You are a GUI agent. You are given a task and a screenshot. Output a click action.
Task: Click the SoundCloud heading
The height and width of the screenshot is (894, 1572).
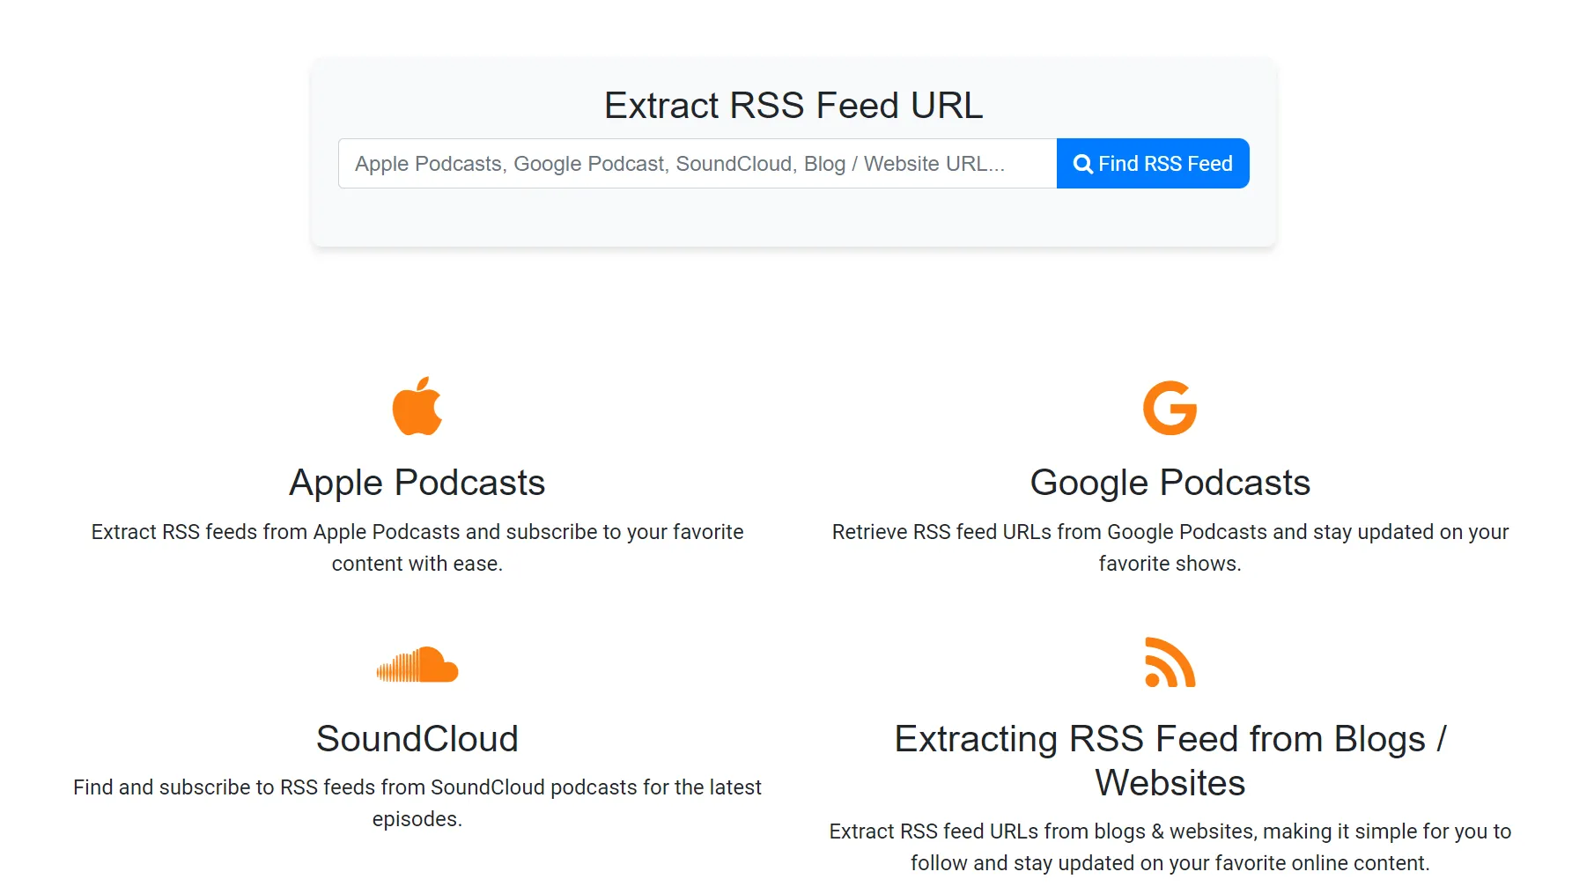point(417,738)
